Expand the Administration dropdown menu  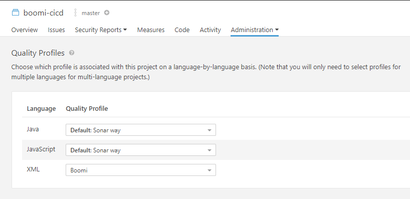point(255,30)
